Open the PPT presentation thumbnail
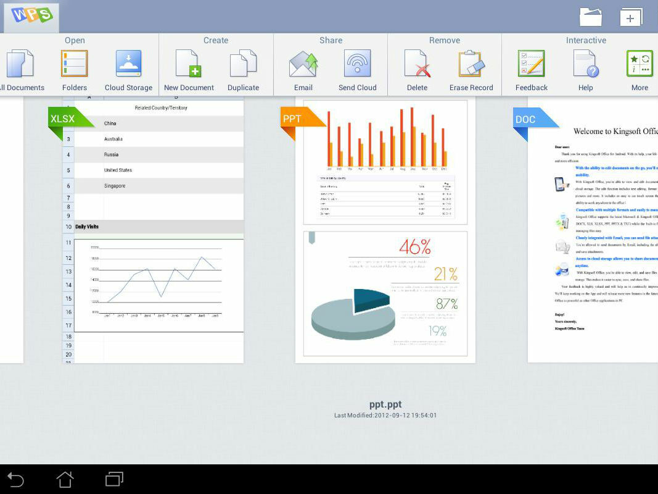The width and height of the screenshot is (658, 494). (385, 230)
